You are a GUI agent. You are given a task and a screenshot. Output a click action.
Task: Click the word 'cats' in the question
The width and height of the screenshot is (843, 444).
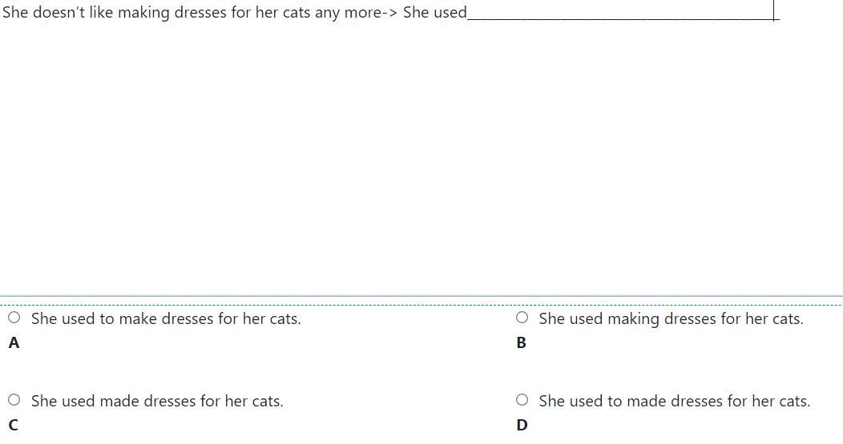point(296,14)
